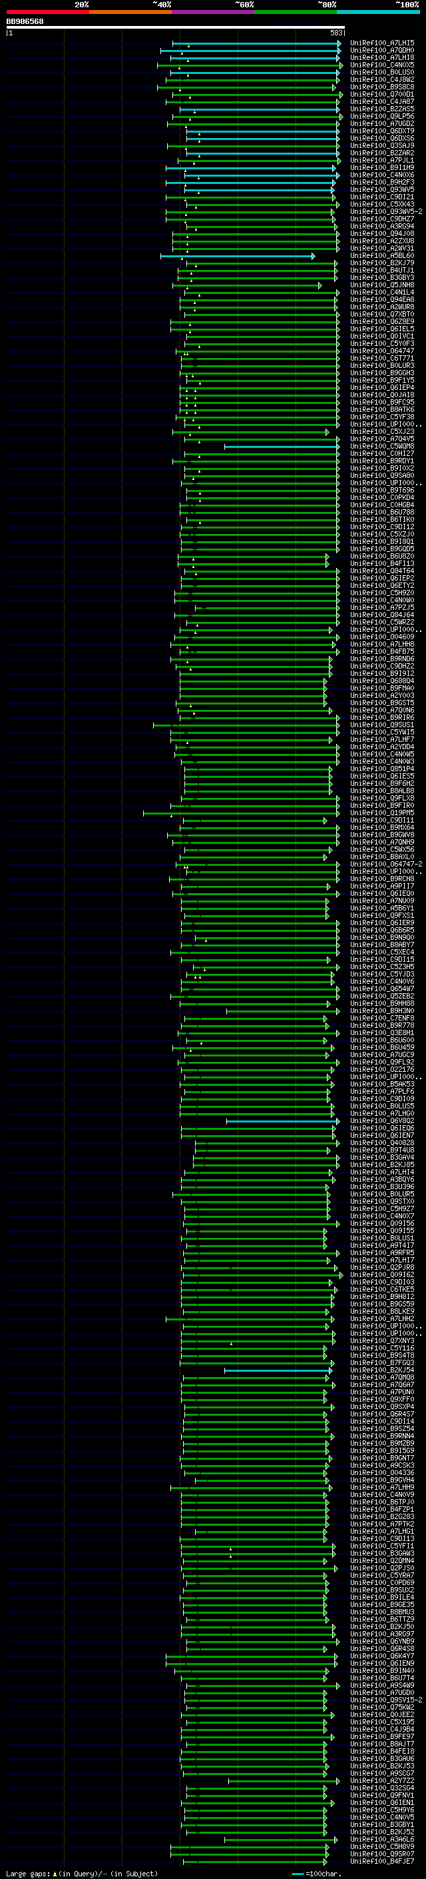Select hit UniRef100_Q6DXS6
The width and height of the screenshot is (426, 1879).
tap(382, 138)
